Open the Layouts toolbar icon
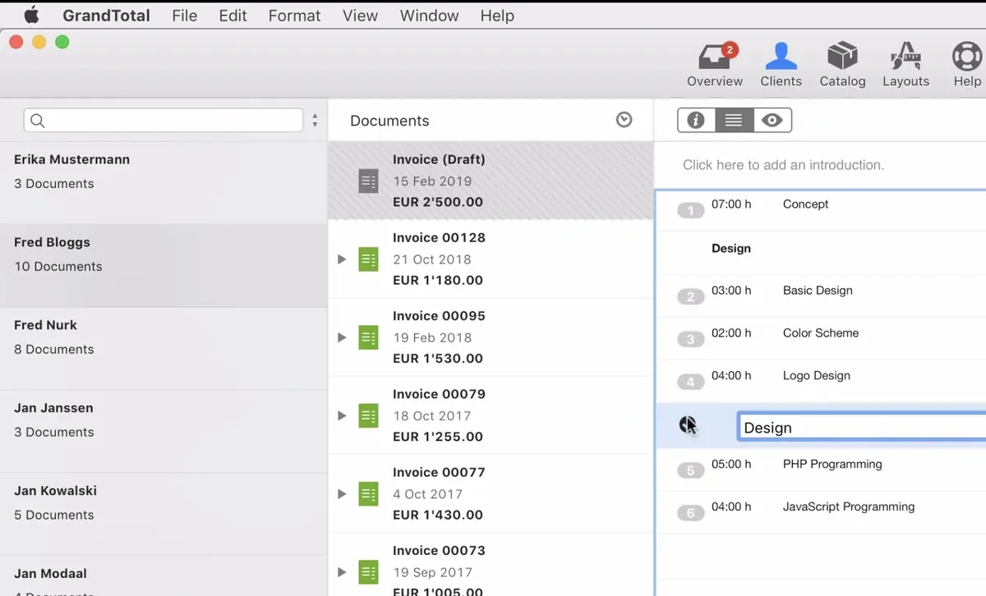986x596 pixels. tap(905, 56)
